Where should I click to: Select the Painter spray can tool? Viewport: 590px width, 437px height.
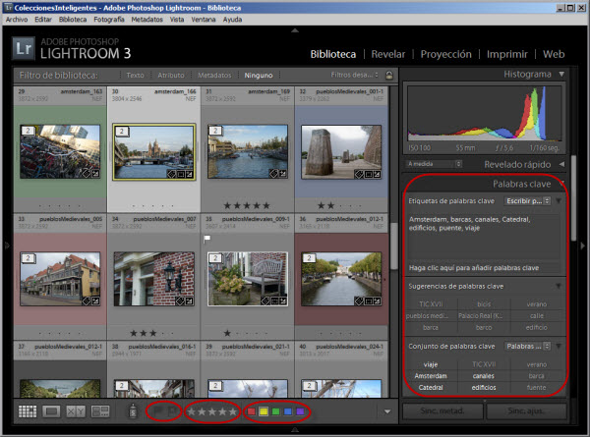click(133, 410)
